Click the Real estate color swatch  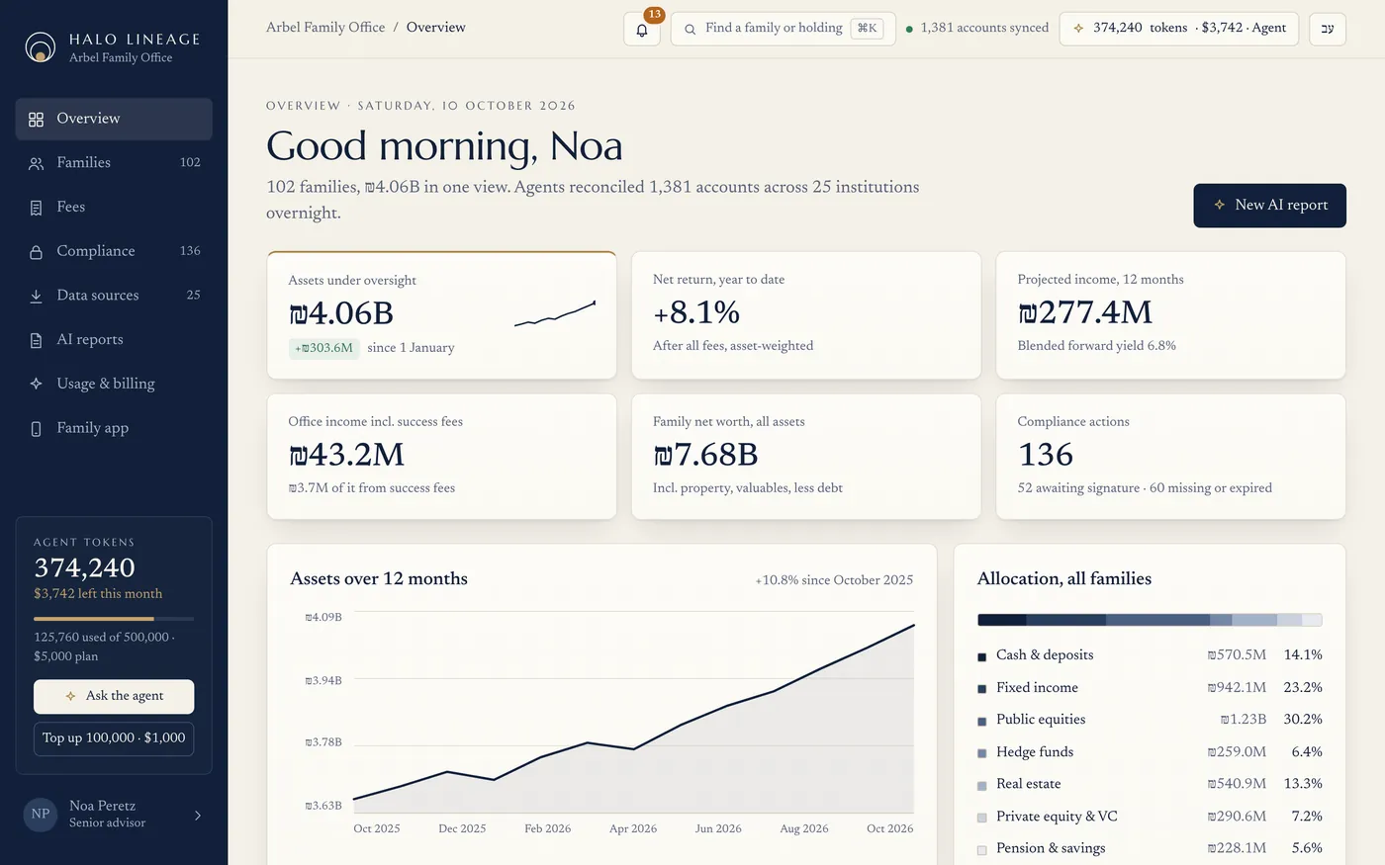point(982,785)
